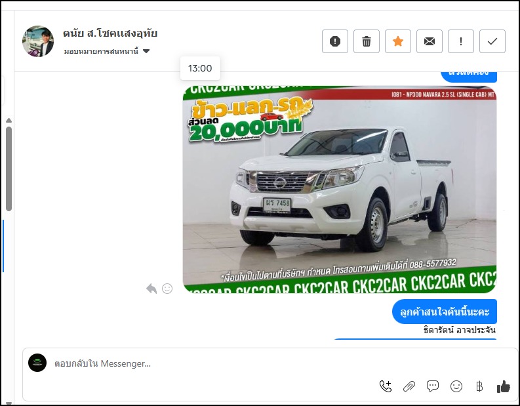
Task: Open saved replies speech bubble icon
Action: pos(432,386)
